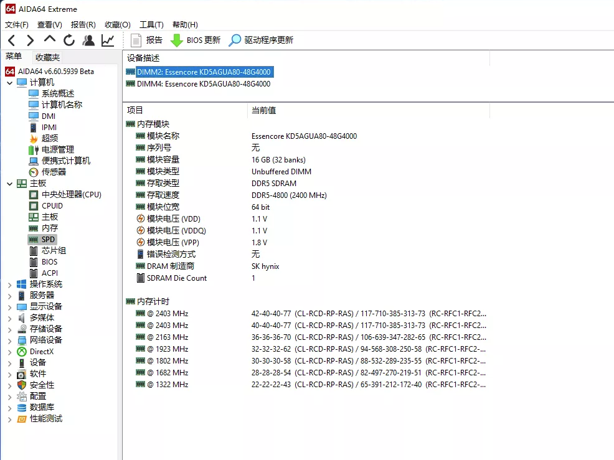Viewport: 614px width, 460px height.
Task: Select 计算机名称 in the tree
Action: point(62,105)
